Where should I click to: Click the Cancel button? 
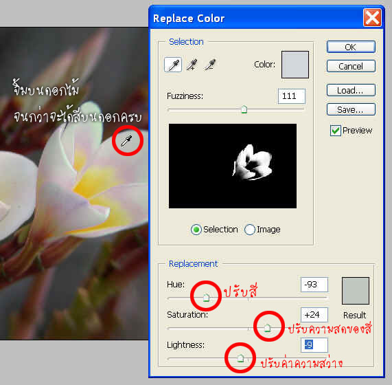tap(351, 66)
